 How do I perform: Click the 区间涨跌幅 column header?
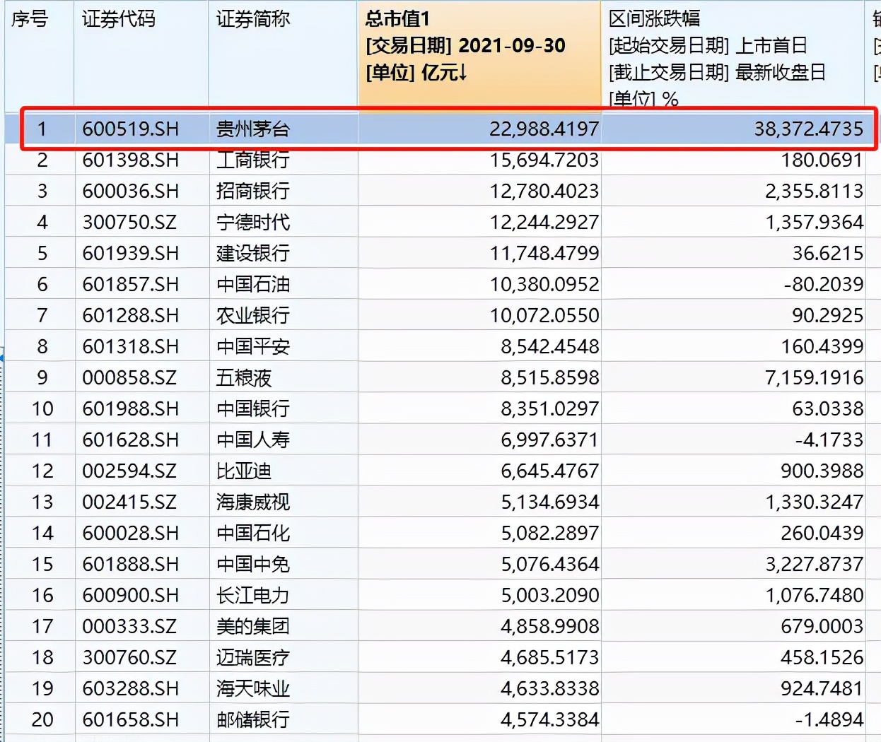pos(654,19)
